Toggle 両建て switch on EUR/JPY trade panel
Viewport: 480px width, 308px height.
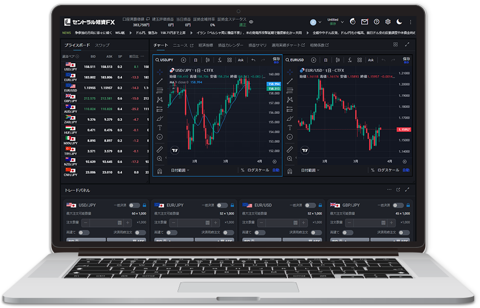point(172,232)
